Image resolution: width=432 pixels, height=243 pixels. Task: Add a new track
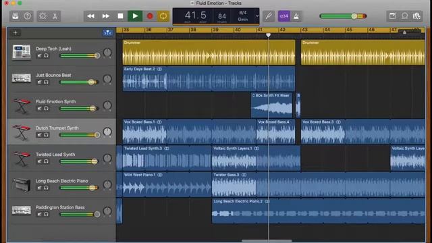point(15,33)
